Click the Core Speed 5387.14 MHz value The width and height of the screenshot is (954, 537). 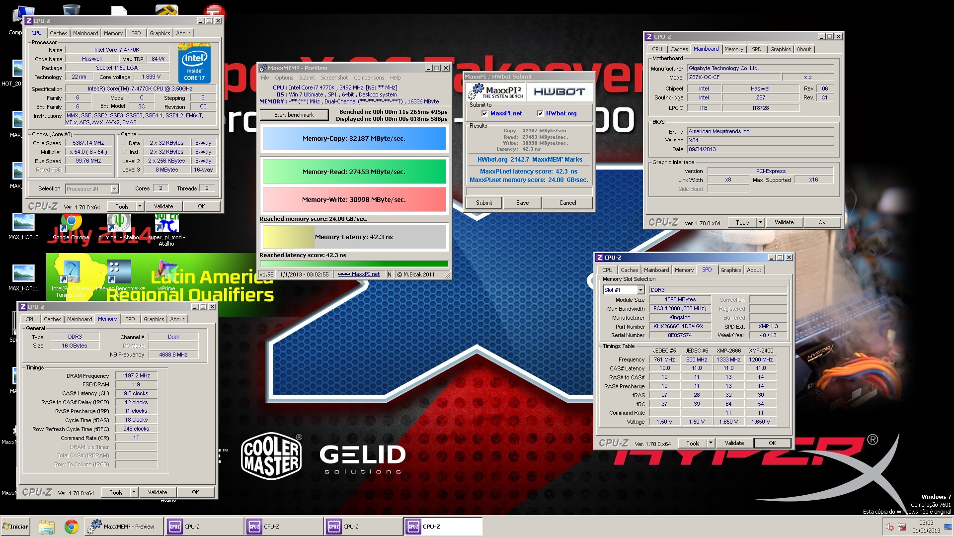(88, 143)
